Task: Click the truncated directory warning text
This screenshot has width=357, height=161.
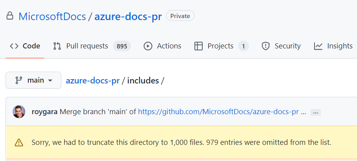Action: [x=181, y=142]
